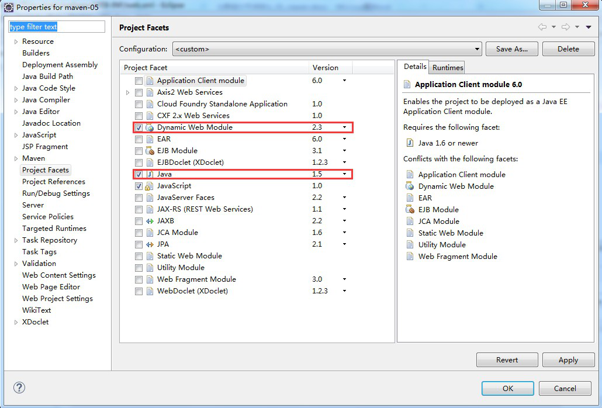Enable the JavaServer Faces checkbox
This screenshot has width=602, height=408.
[x=139, y=198]
